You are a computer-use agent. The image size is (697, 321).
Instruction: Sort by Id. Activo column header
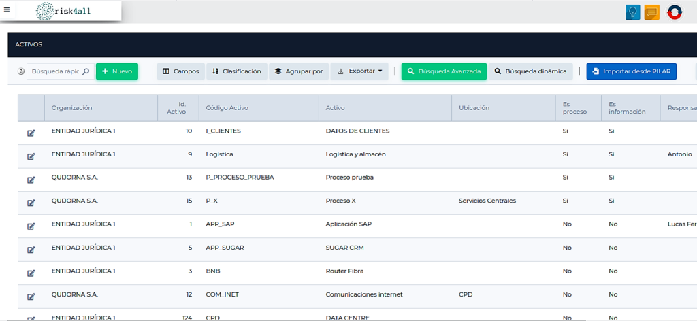178,108
